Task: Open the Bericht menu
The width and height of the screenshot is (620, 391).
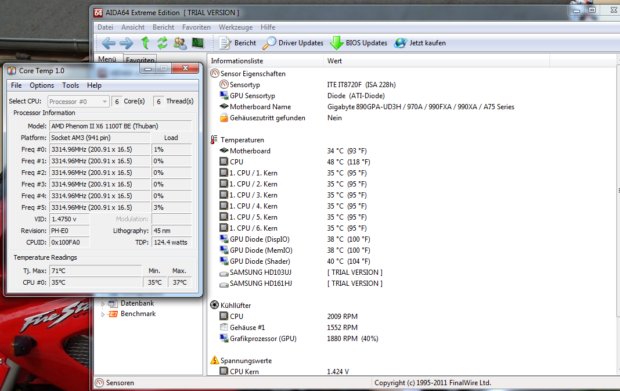Action: (163, 27)
